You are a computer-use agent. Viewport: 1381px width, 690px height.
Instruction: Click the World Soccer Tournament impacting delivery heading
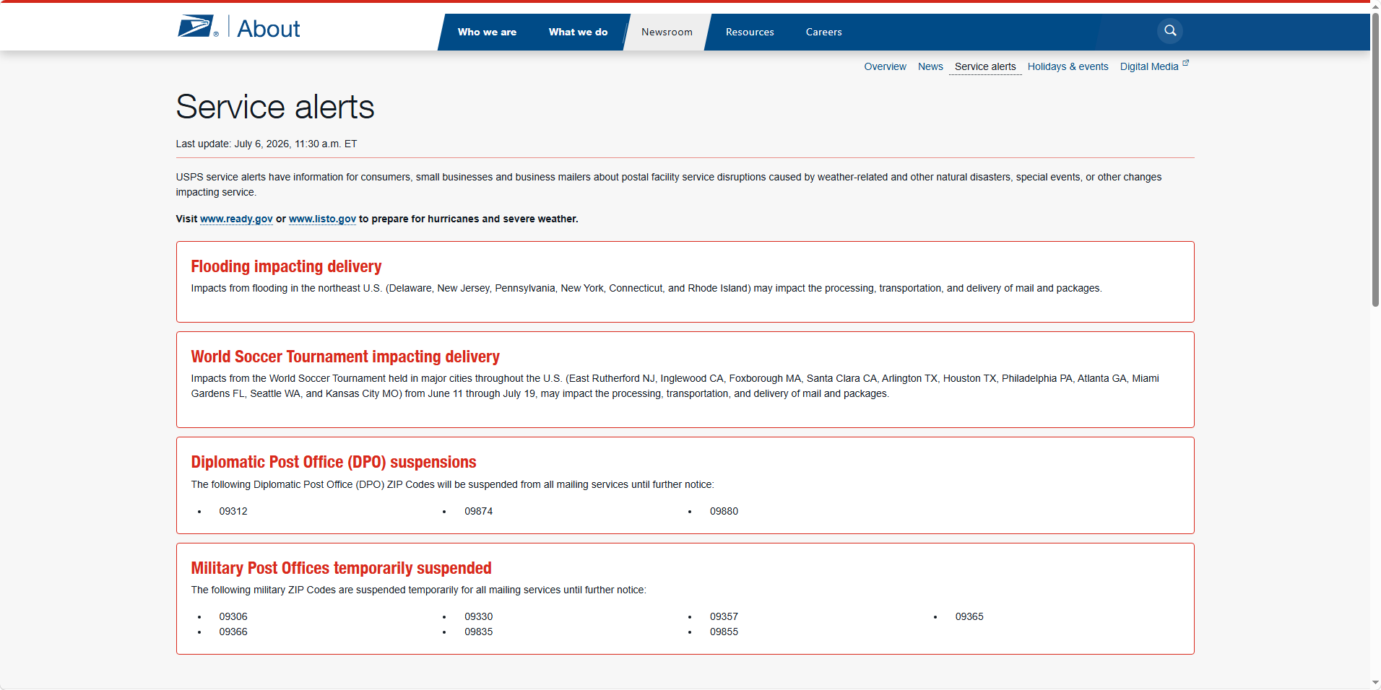click(345, 357)
